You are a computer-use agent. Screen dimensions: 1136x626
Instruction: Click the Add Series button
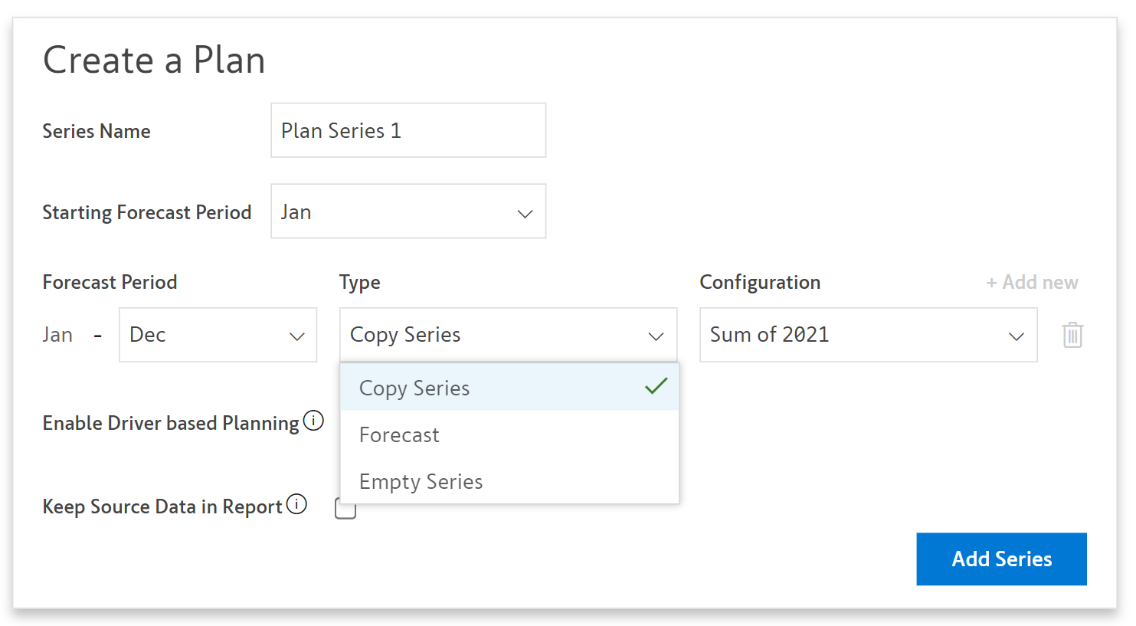point(1001,559)
